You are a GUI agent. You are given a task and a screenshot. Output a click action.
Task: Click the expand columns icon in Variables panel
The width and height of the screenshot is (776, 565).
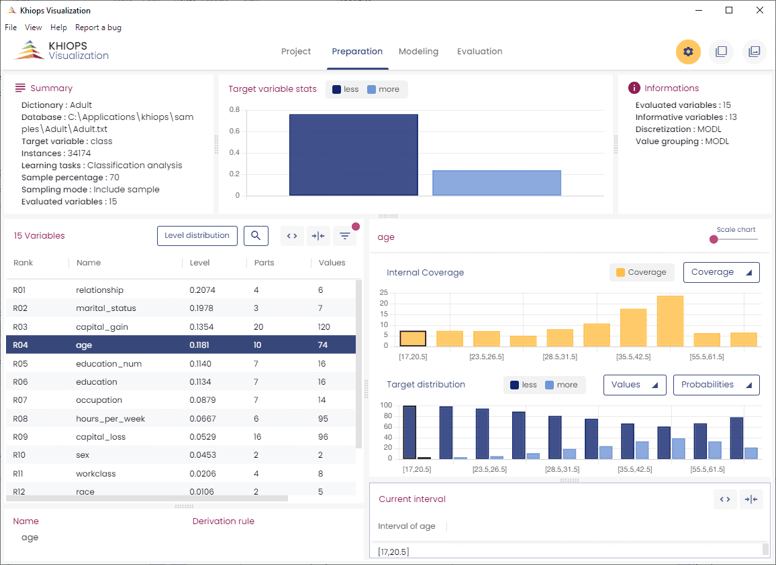pyautogui.click(x=292, y=236)
